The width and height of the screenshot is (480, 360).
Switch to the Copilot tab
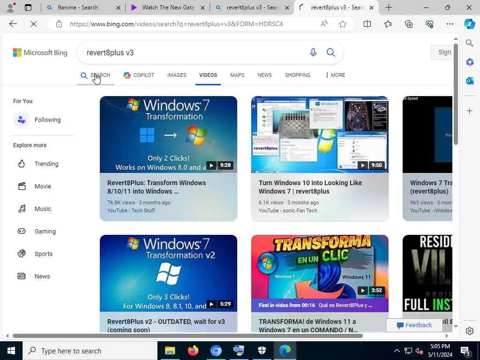pyautogui.click(x=139, y=75)
